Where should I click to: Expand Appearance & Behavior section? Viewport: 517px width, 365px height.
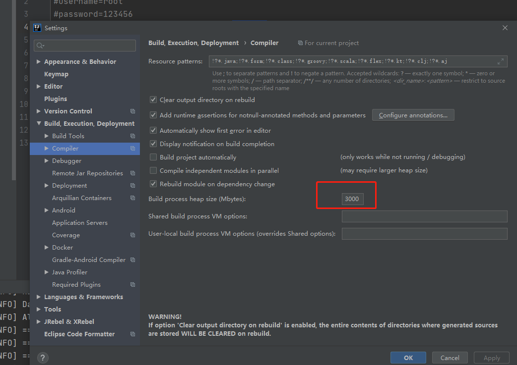click(39, 61)
